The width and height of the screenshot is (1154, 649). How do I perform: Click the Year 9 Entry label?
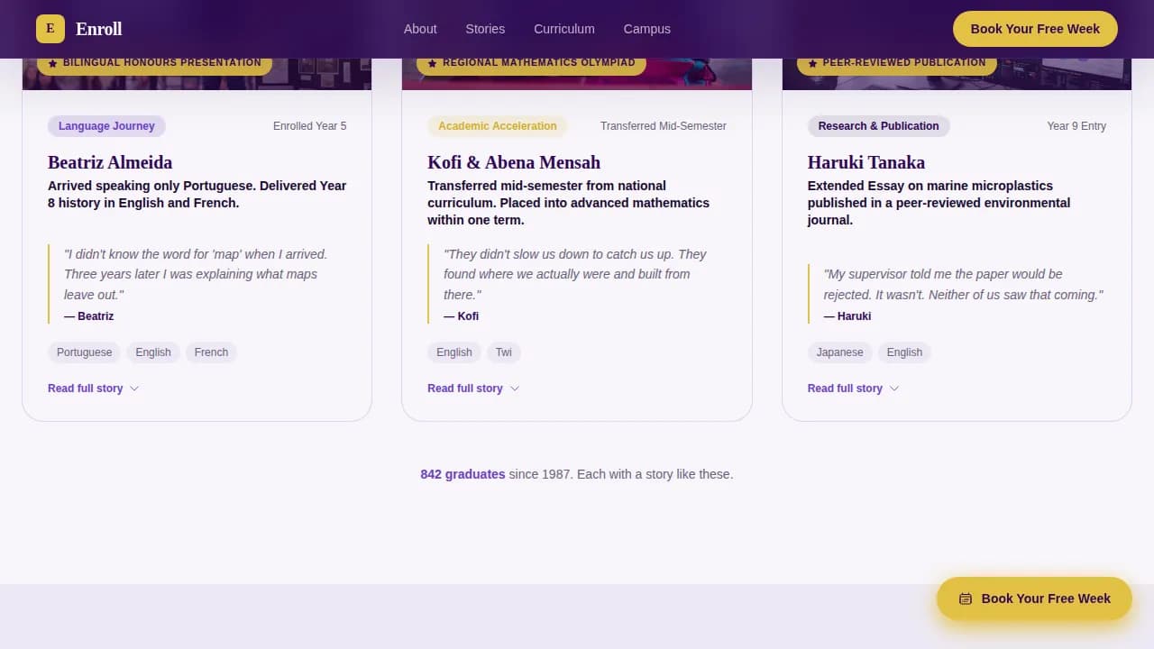point(1076,126)
